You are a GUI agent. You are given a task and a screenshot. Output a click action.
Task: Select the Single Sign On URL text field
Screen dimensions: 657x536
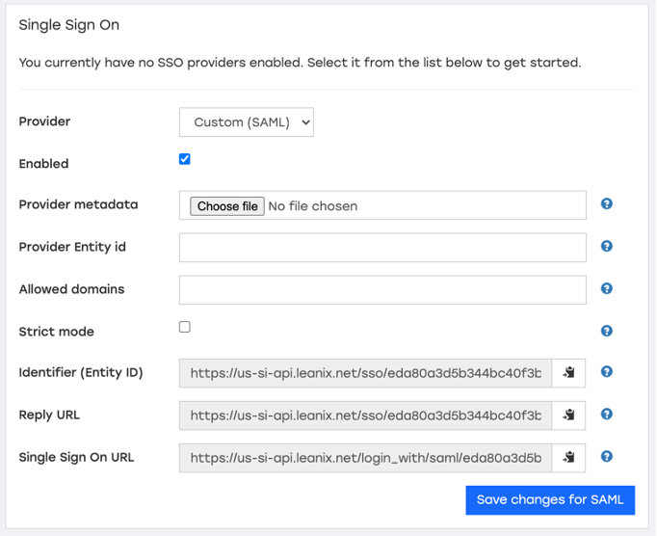[365, 458]
